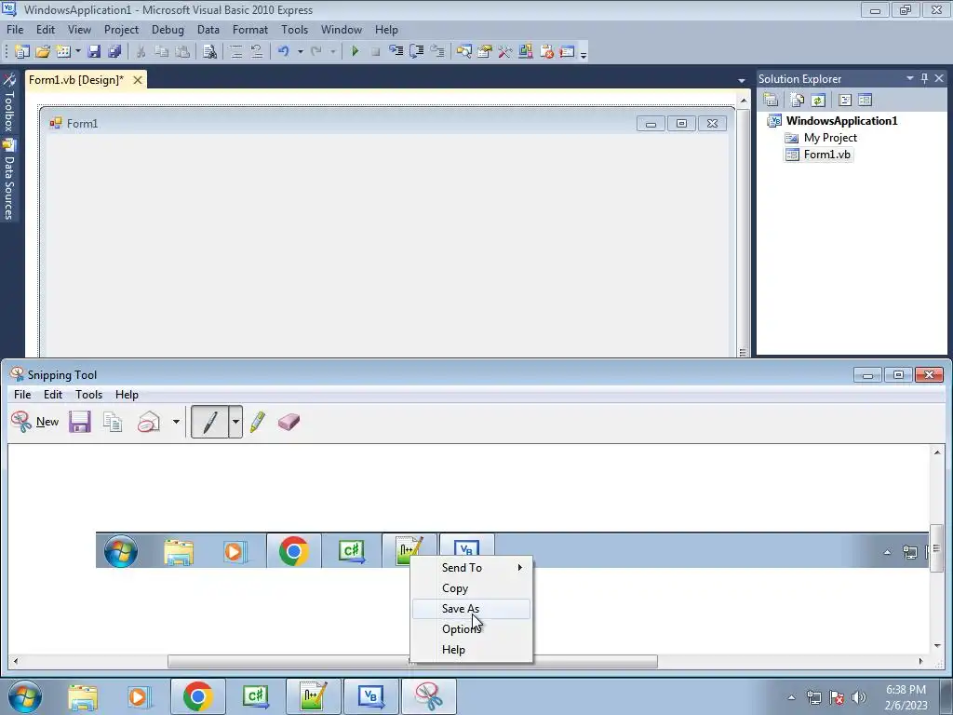This screenshot has width=953, height=715.
Task: Start debugging with the green play icon
Action: (x=356, y=52)
